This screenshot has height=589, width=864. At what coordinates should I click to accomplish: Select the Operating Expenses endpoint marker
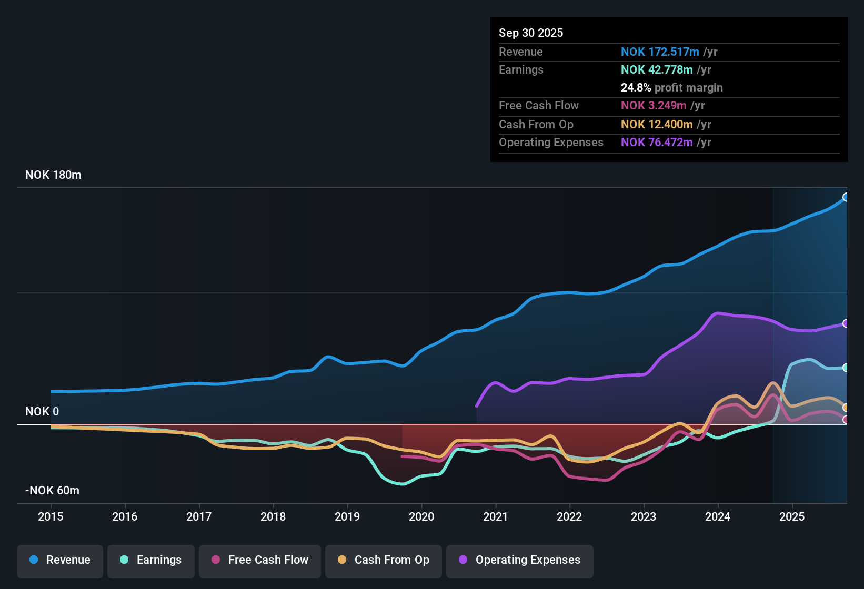(846, 323)
